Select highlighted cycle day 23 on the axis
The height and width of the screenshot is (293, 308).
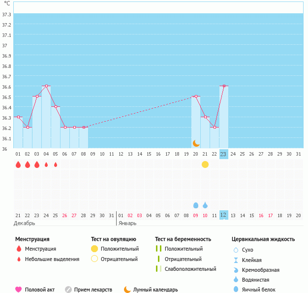coord(223,154)
